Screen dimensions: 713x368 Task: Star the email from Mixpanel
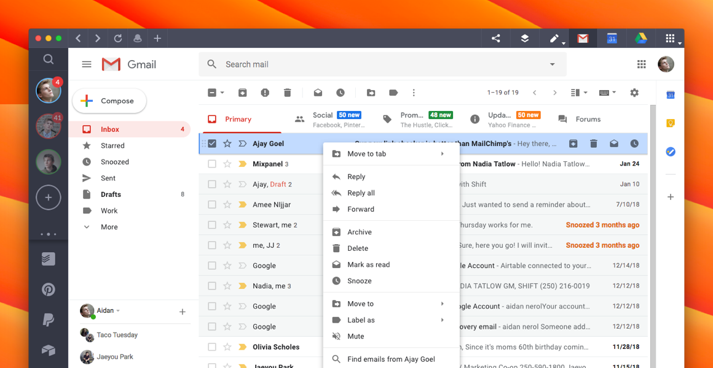click(227, 164)
